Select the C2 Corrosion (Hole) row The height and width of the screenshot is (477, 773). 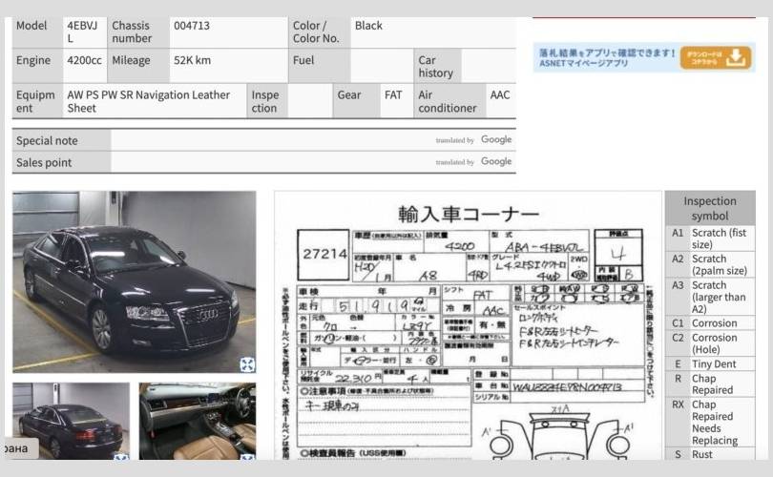point(709,344)
